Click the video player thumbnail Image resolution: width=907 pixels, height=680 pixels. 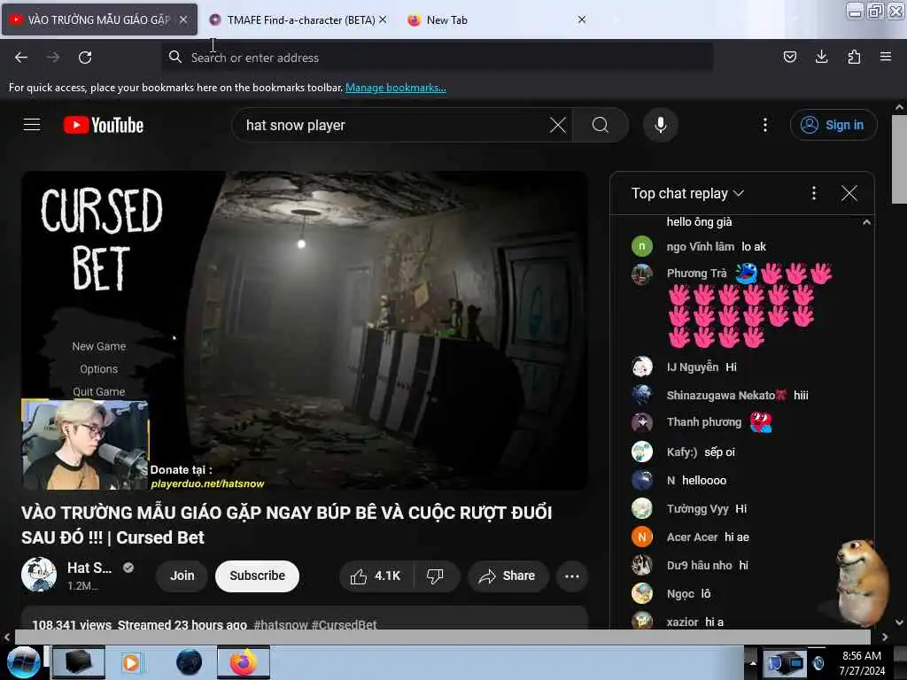tap(305, 331)
